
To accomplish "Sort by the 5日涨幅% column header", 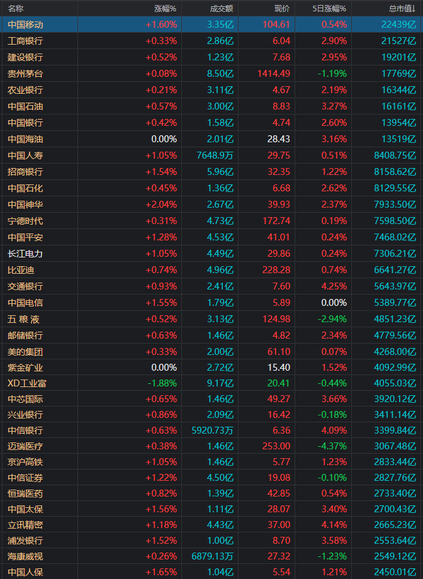I will pyautogui.click(x=330, y=8).
